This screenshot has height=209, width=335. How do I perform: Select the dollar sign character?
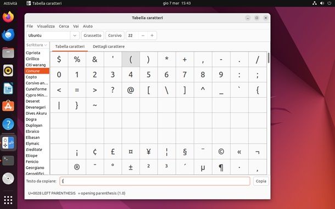[59, 59]
